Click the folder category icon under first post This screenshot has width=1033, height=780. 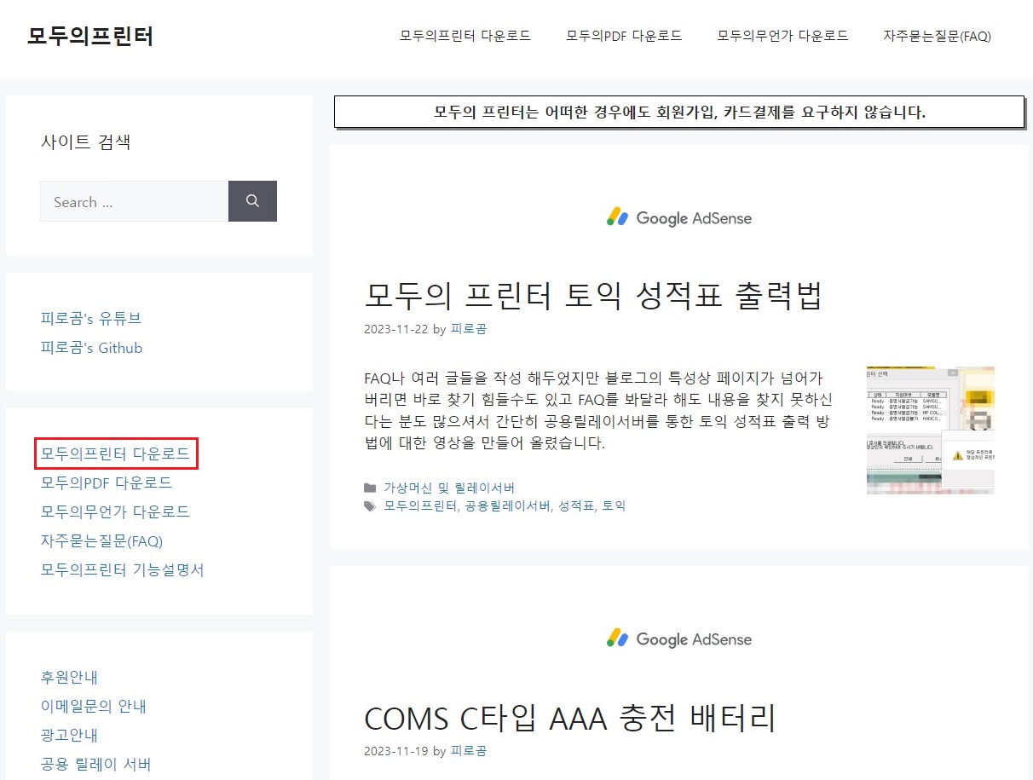pos(370,488)
